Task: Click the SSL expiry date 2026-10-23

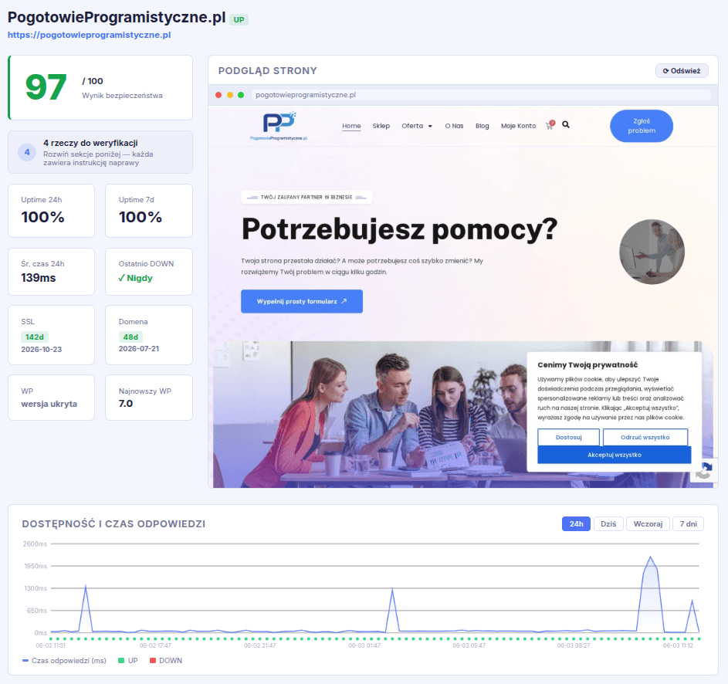Action: coord(42,349)
